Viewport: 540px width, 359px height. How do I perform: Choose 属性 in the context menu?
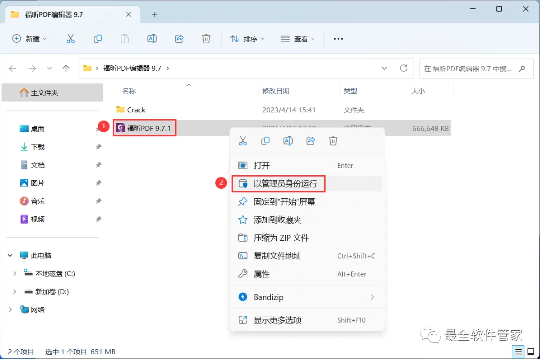(x=307, y=274)
